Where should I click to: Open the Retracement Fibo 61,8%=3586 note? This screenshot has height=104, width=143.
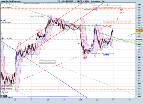pyautogui.click(x=107, y=7)
